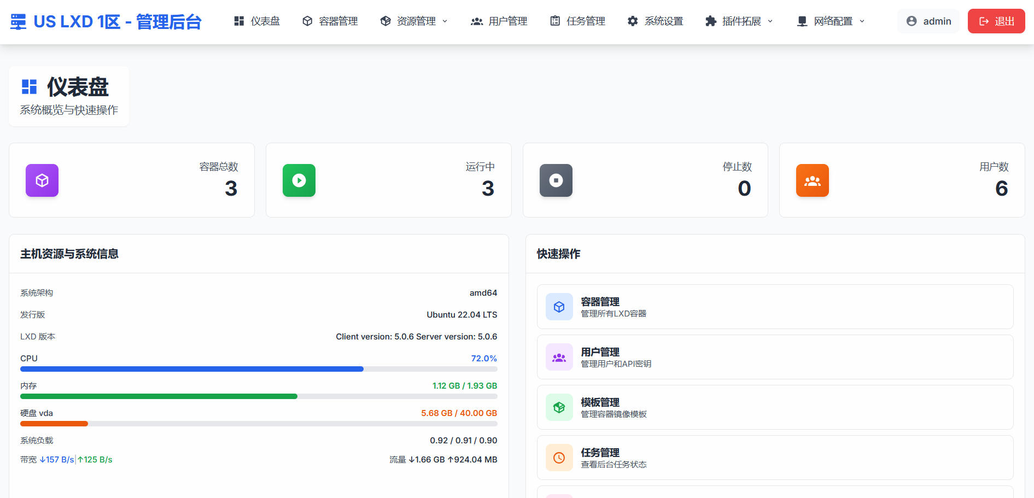
Task: Click the server logo icon beside US LXD title
Action: click(x=18, y=22)
